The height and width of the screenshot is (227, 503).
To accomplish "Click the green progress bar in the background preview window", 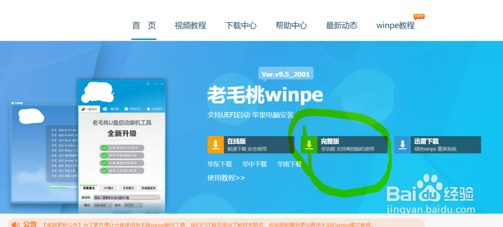I will (59, 187).
